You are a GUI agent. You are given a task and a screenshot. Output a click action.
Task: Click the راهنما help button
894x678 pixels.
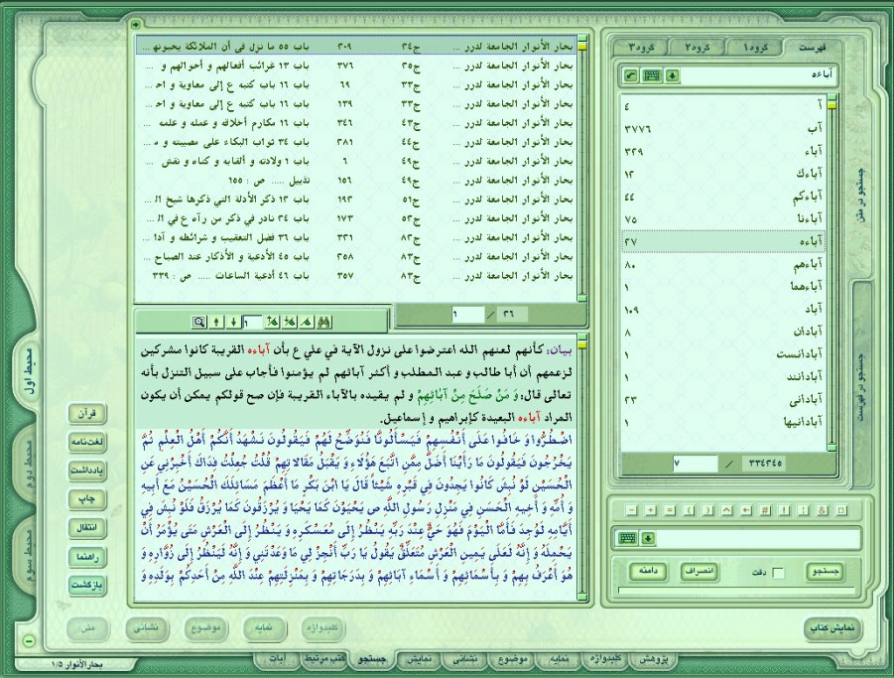(x=87, y=557)
